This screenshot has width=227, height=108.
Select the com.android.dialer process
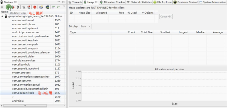[33, 57]
